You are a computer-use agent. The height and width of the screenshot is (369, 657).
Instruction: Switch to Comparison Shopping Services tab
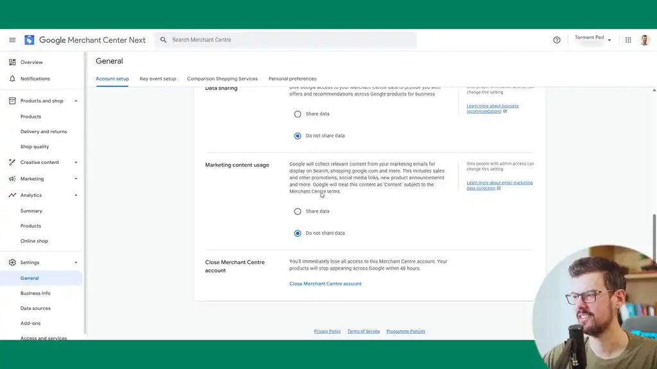[222, 79]
